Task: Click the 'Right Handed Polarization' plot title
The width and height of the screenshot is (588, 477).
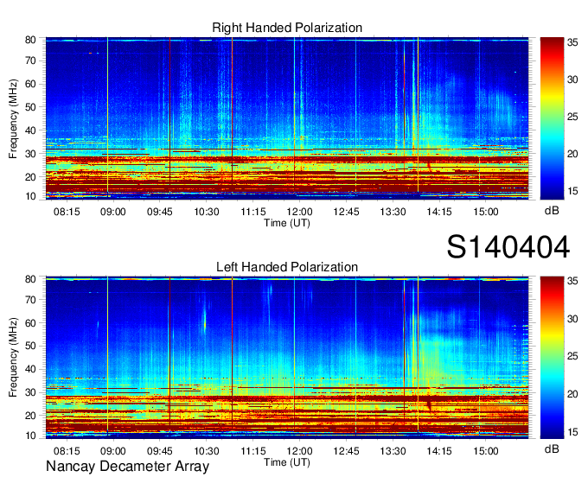Action: pos(287,28)
